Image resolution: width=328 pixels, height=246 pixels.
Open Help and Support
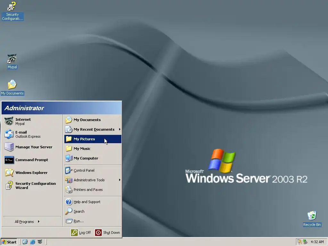click(x=93, y=202)
